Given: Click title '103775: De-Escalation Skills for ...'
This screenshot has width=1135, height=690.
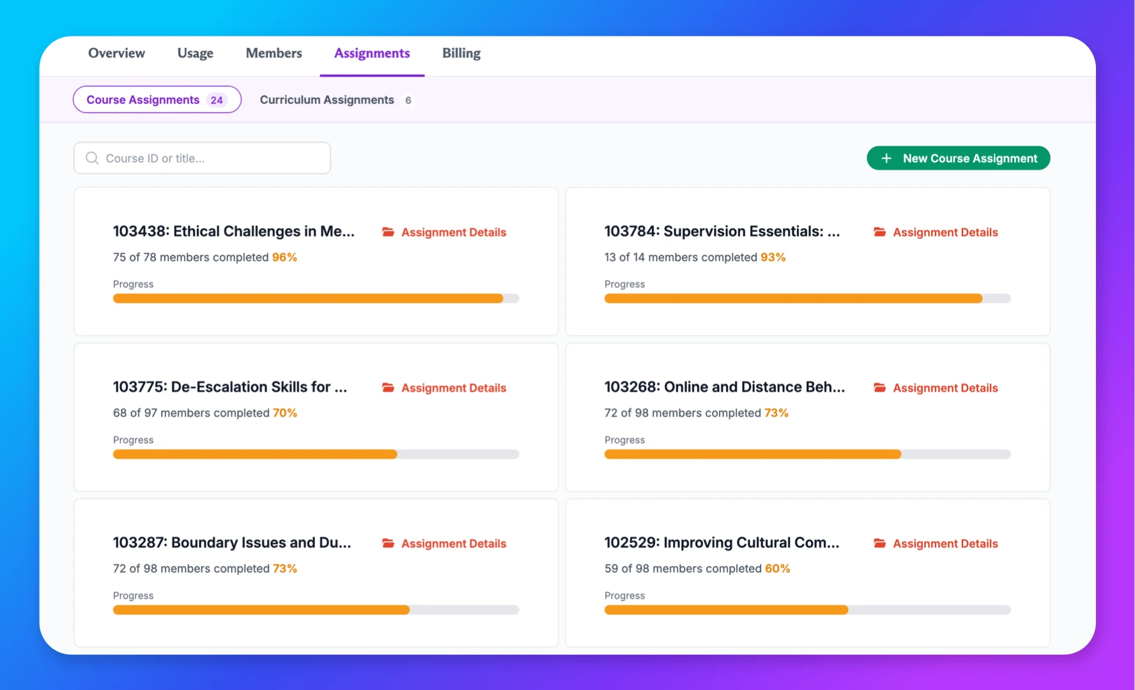Looking at the screenshot, I should (230, 387).
